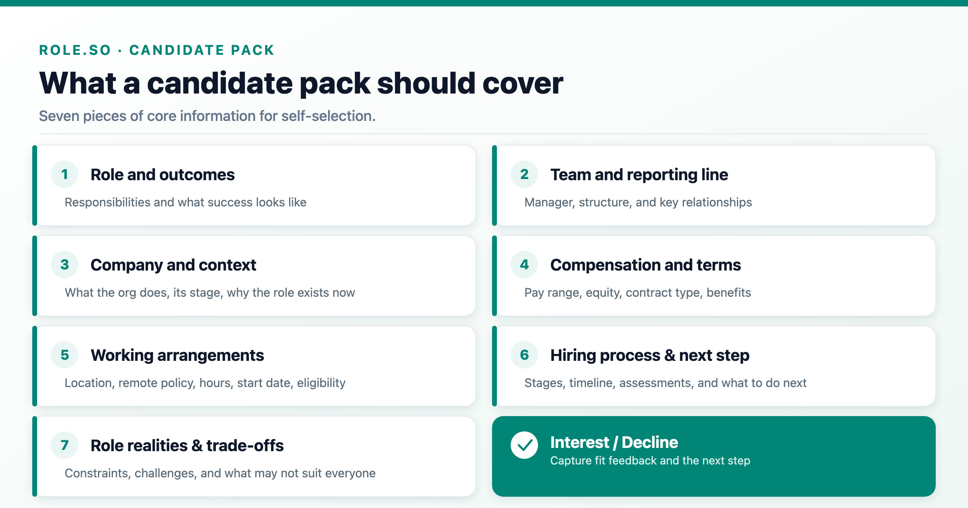Click 'Manager, structure, and key relationships' text
968x508 pixels.
coord(638,202)
